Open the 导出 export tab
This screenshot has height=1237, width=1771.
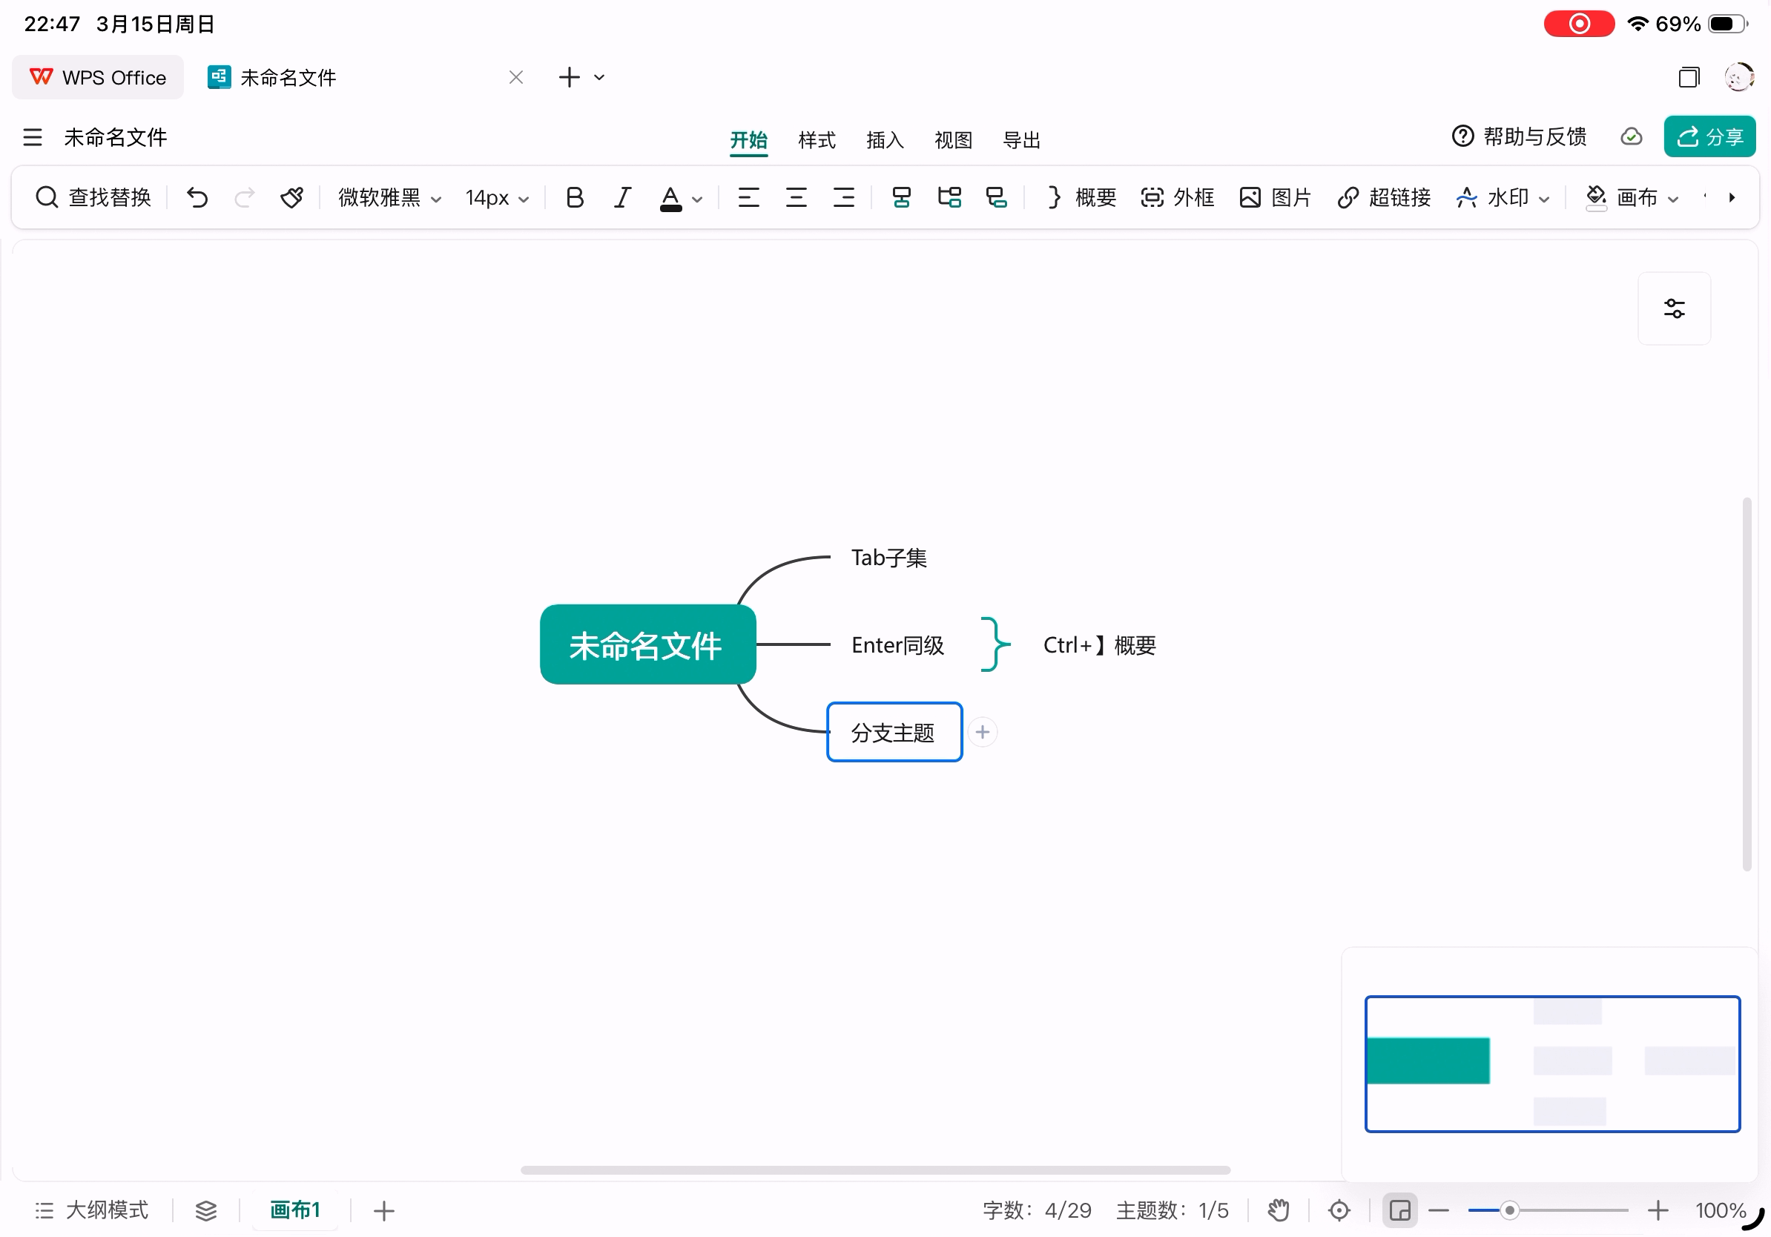1021,140
